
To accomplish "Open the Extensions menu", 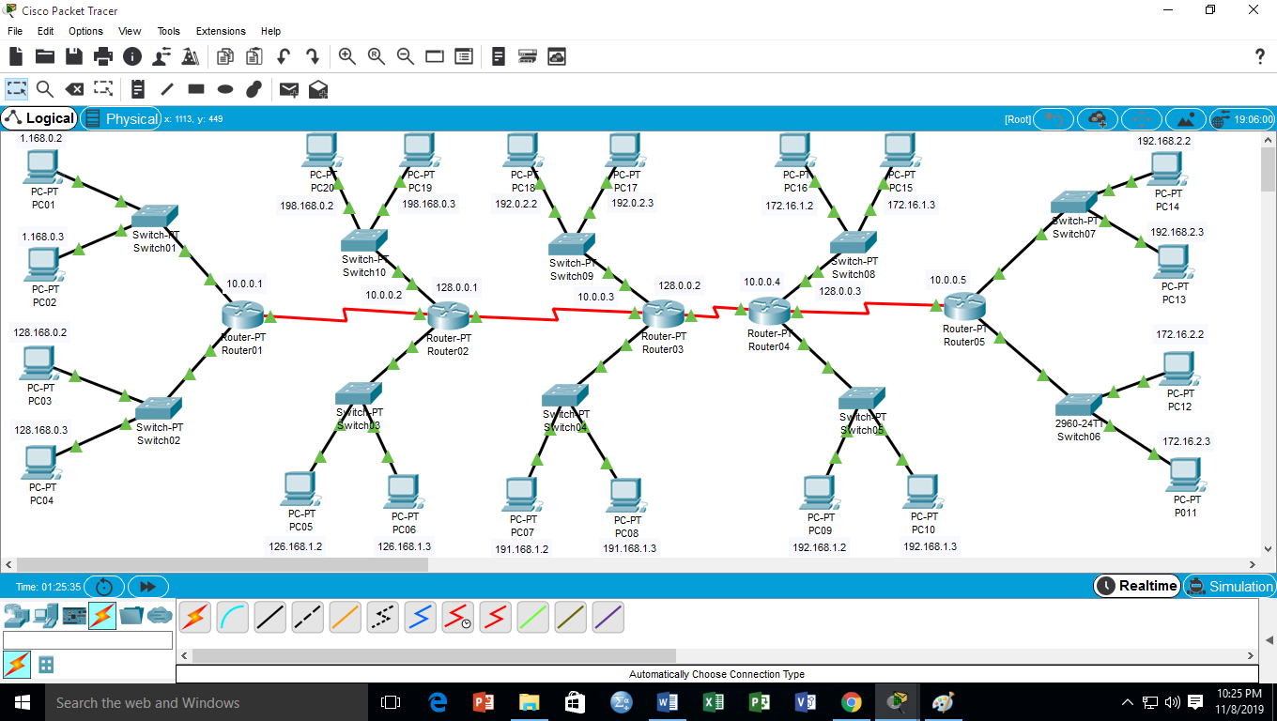I will [221, 31].
